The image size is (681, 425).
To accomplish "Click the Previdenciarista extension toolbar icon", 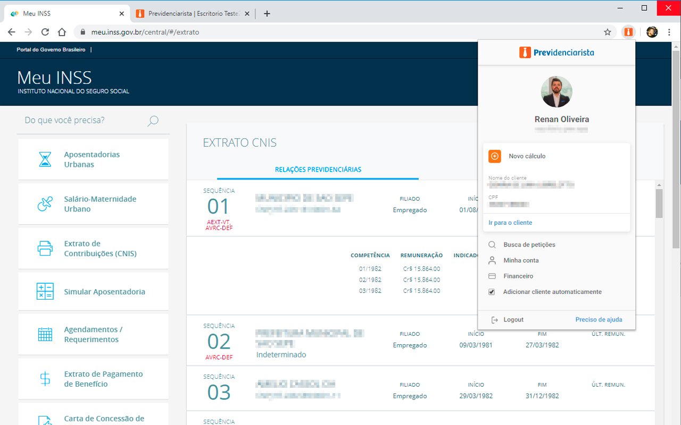I will point(628,32).
